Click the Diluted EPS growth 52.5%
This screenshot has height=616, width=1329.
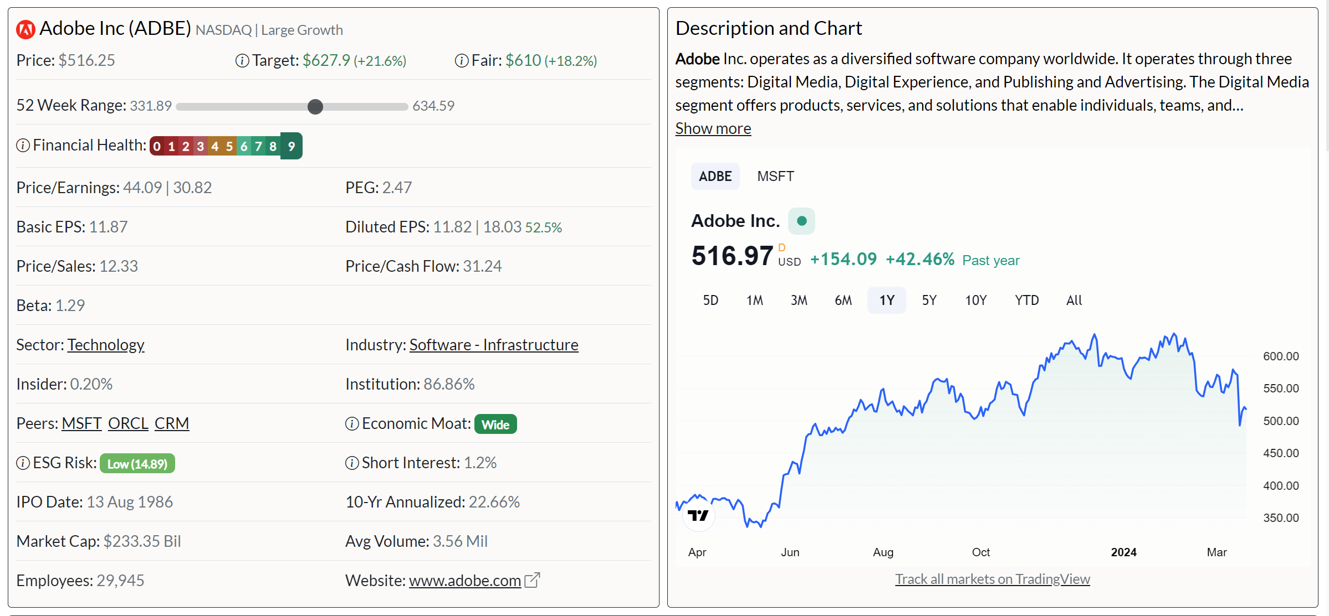click(x=544, y=227)
